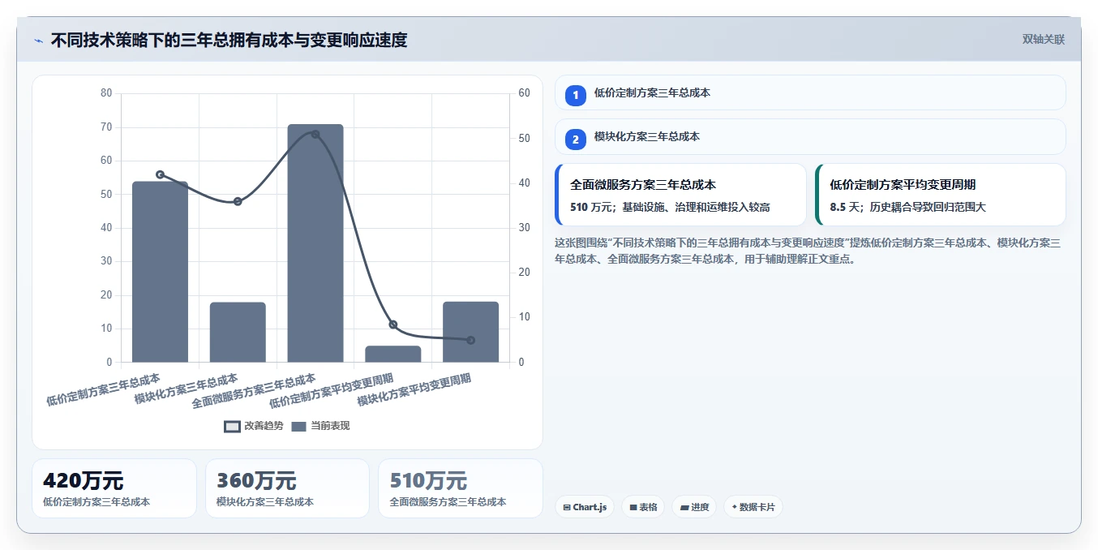Click the 表格 tag
Image resolution: width=1098 pixels, height=550 pixels.
(643, 507)
